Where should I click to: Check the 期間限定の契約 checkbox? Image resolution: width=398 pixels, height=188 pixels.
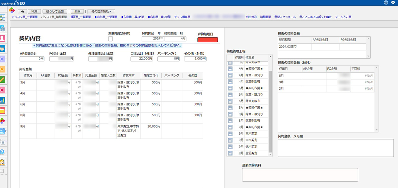110,39
